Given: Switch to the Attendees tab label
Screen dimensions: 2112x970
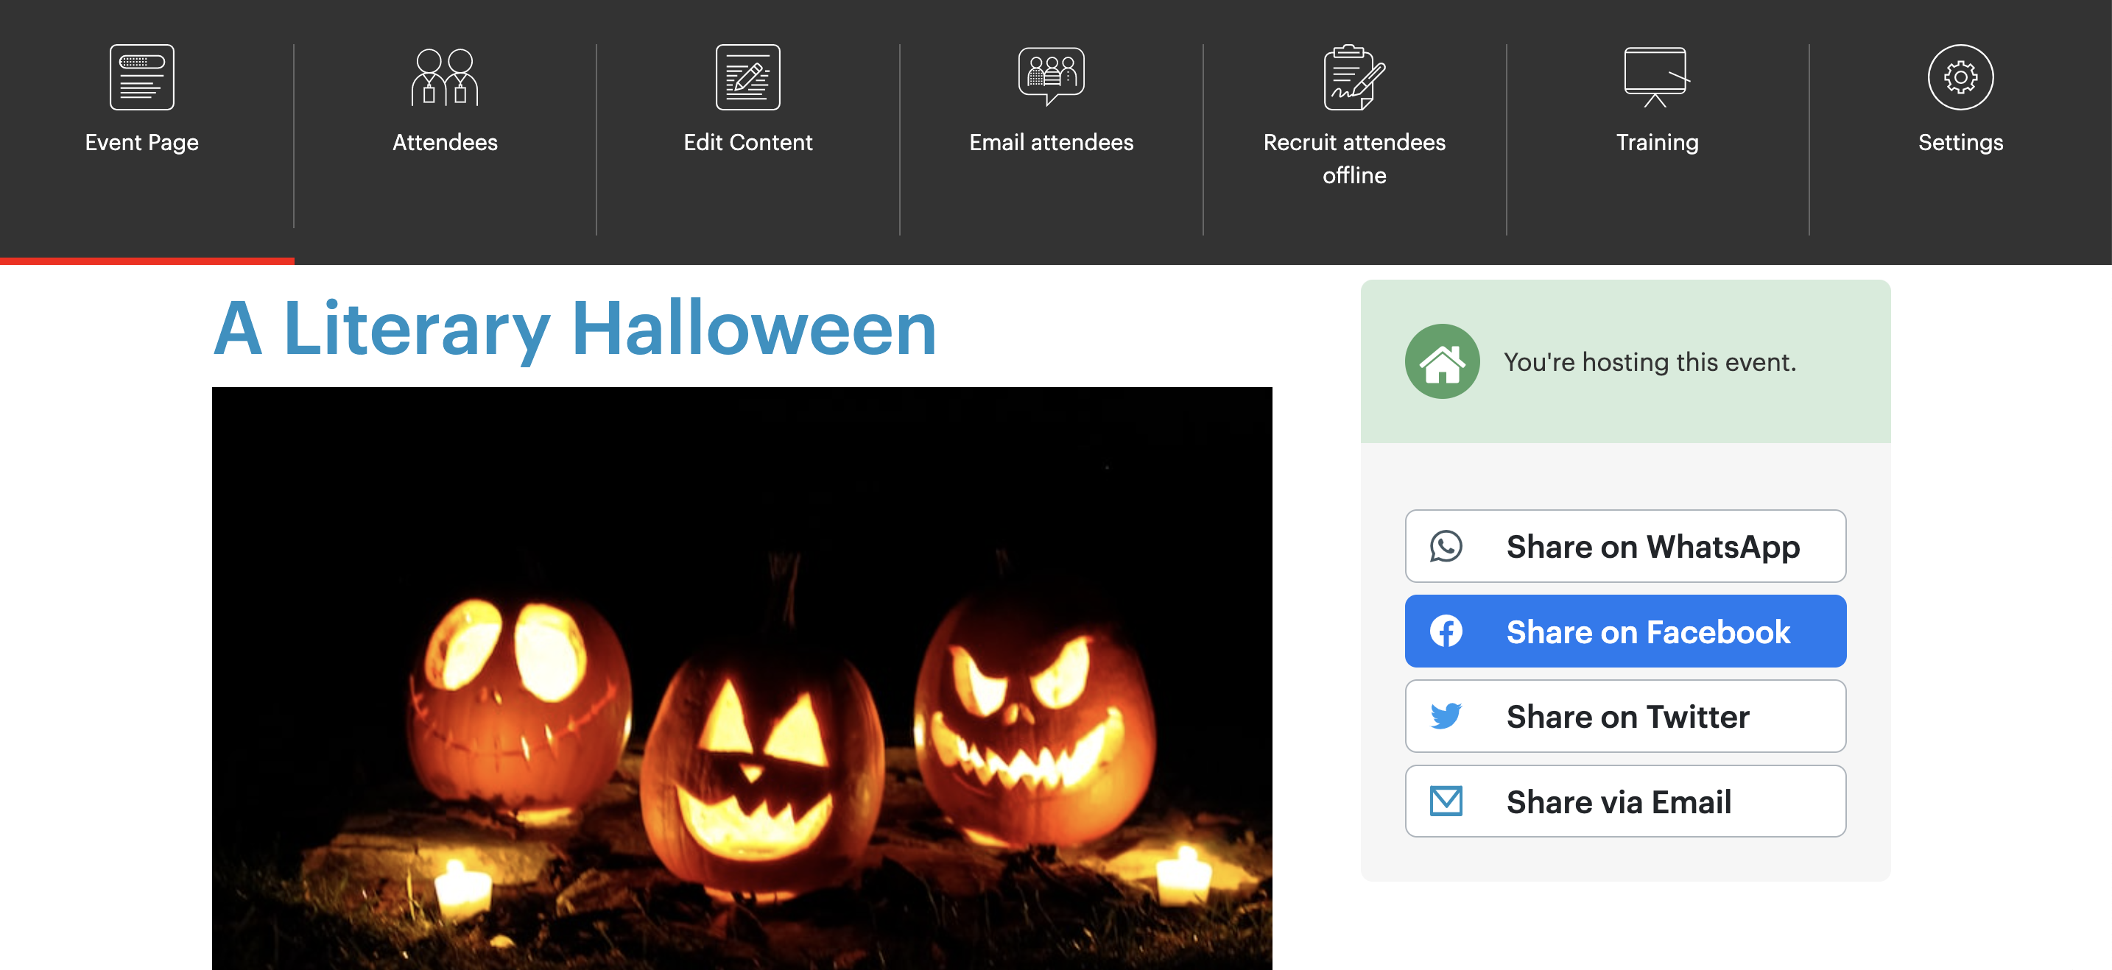Looking at the screenshot, I should [444, 143].
